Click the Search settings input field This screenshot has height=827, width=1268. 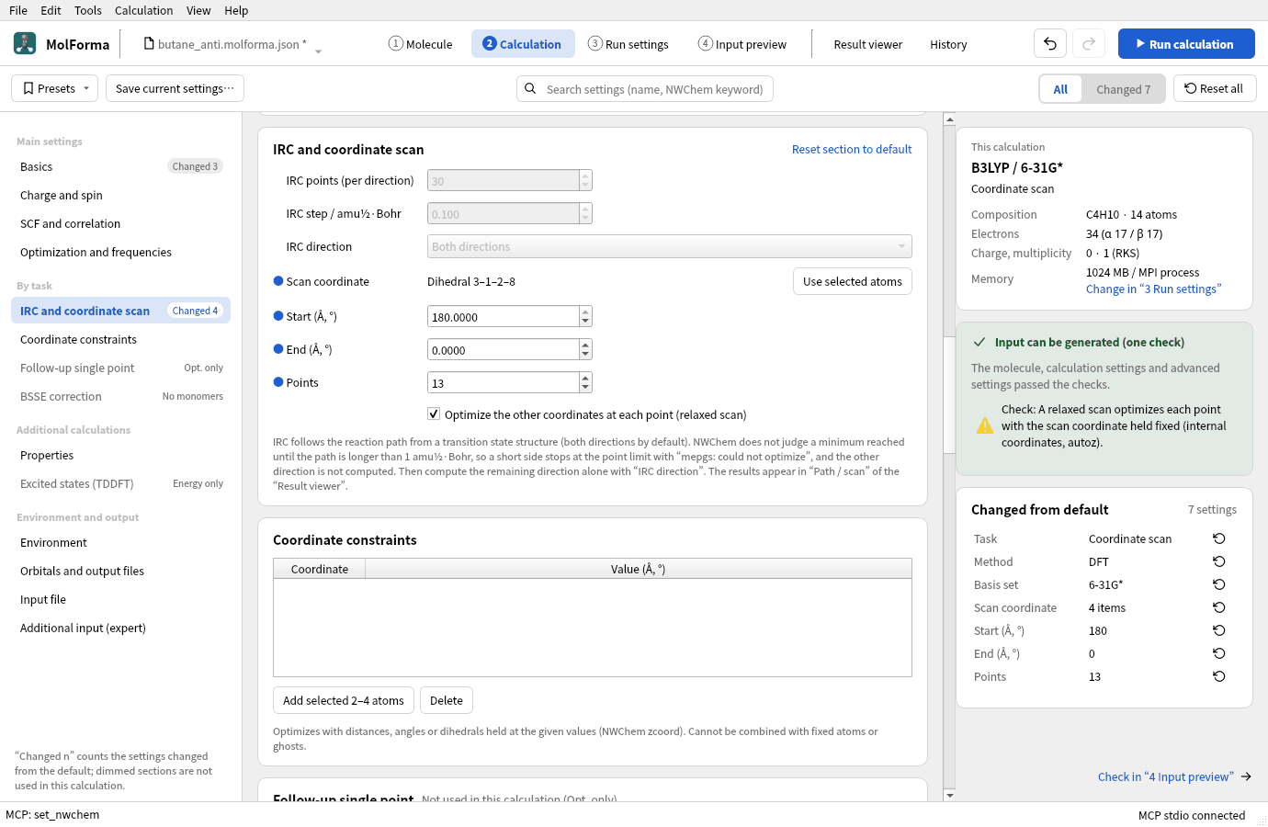pyautogui.click(x=645, y=89)
